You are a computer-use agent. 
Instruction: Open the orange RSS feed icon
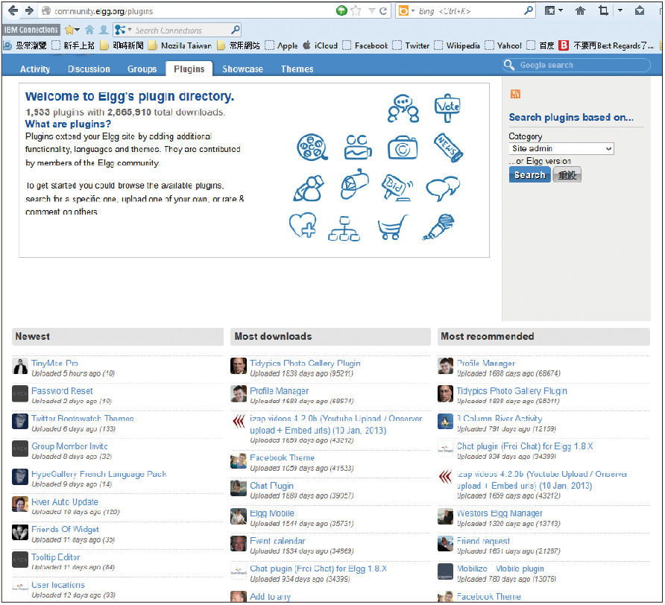[515, 94]
